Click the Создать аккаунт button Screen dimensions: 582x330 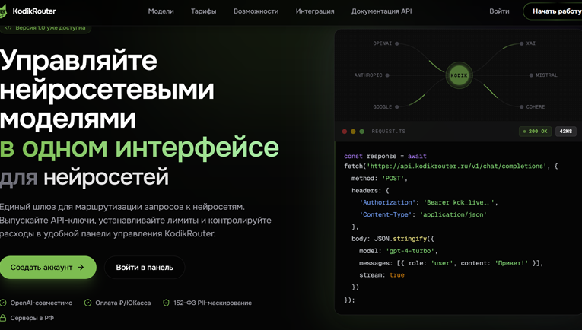[47, 268]
